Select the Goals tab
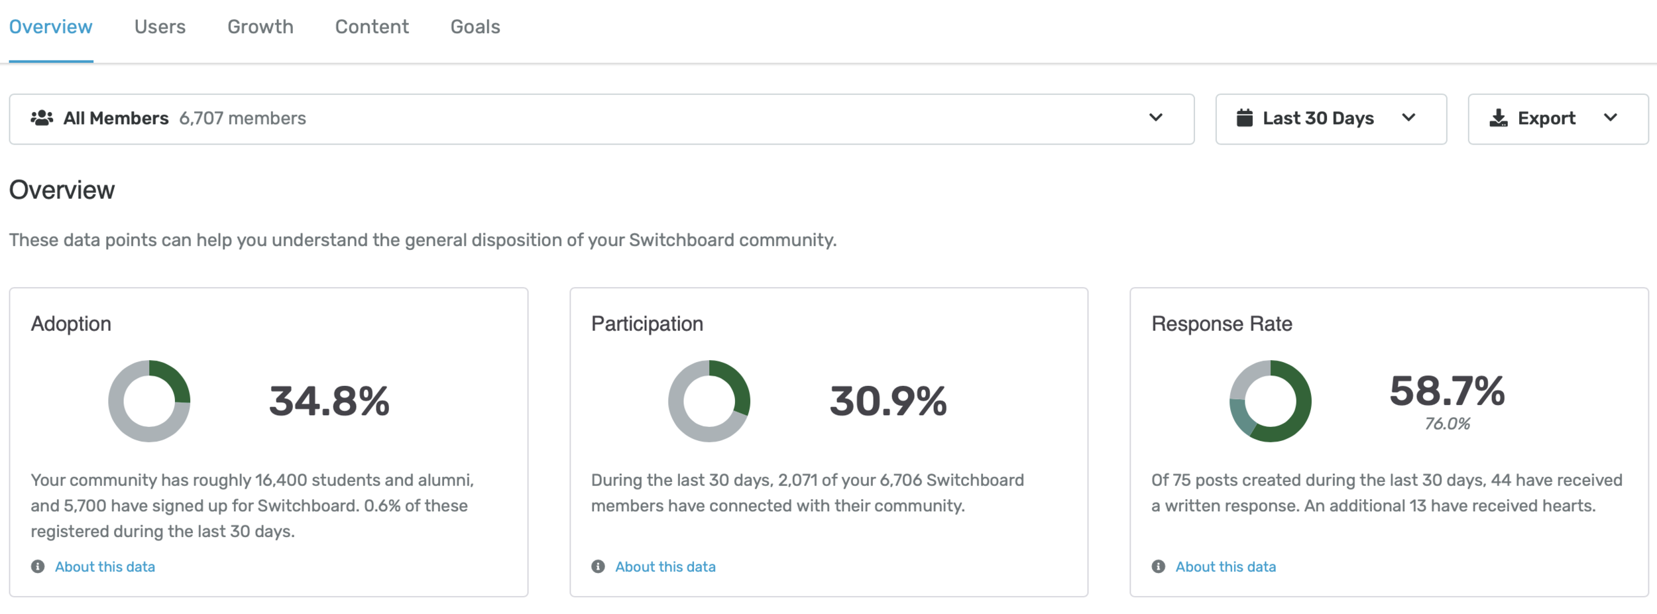Viewport: 1657px width, 614px height. [475, 27]
